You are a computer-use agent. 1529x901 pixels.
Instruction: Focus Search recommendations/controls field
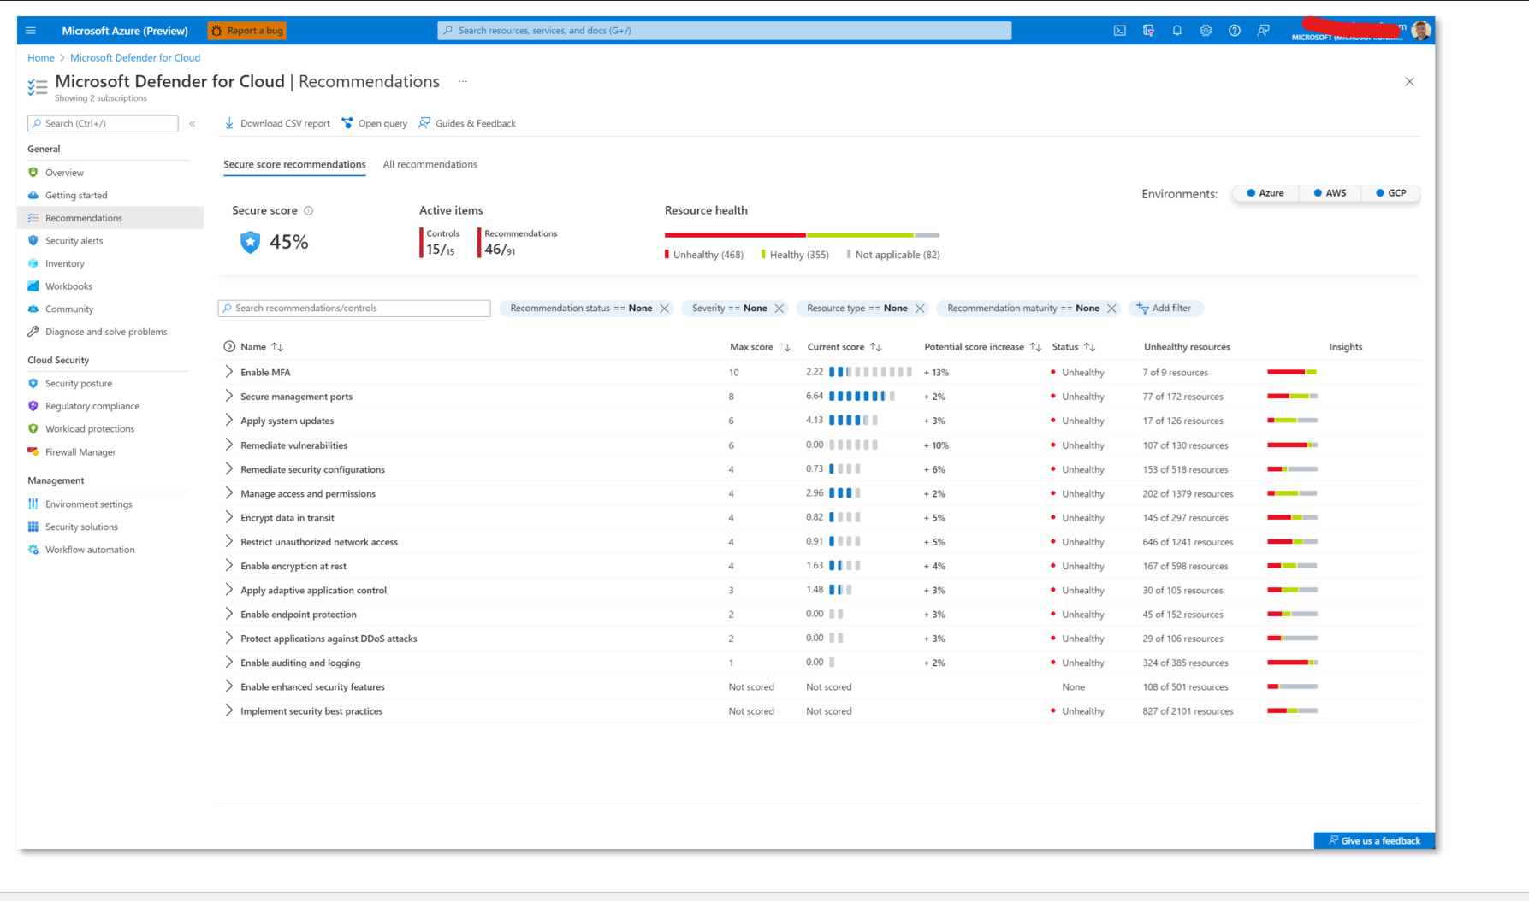[x=354, y=309]
